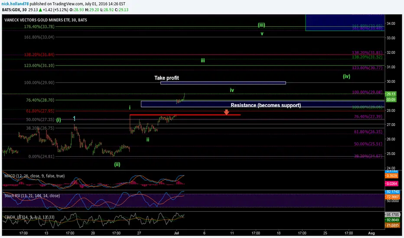
Task: Click the blue Stoch RSI value 92.1740
Action: (392, 192)
